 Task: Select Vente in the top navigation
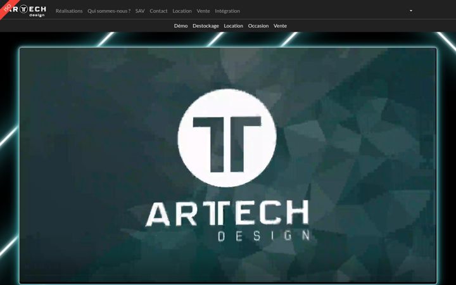click(203, 11)
